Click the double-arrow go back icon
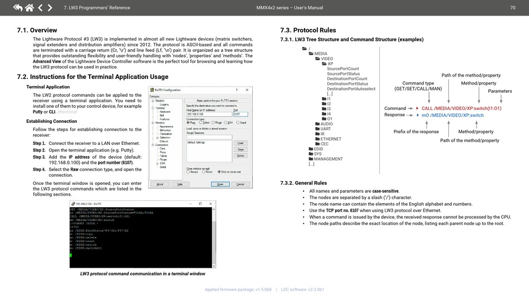Viewport: 529px width, 296px height. [x=17, y=8]
